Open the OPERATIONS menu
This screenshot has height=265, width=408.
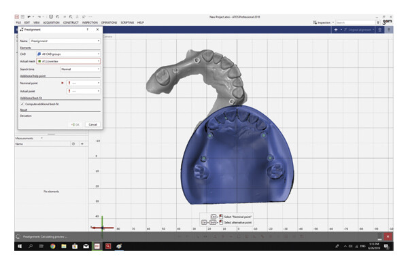[x=109, y=22]
